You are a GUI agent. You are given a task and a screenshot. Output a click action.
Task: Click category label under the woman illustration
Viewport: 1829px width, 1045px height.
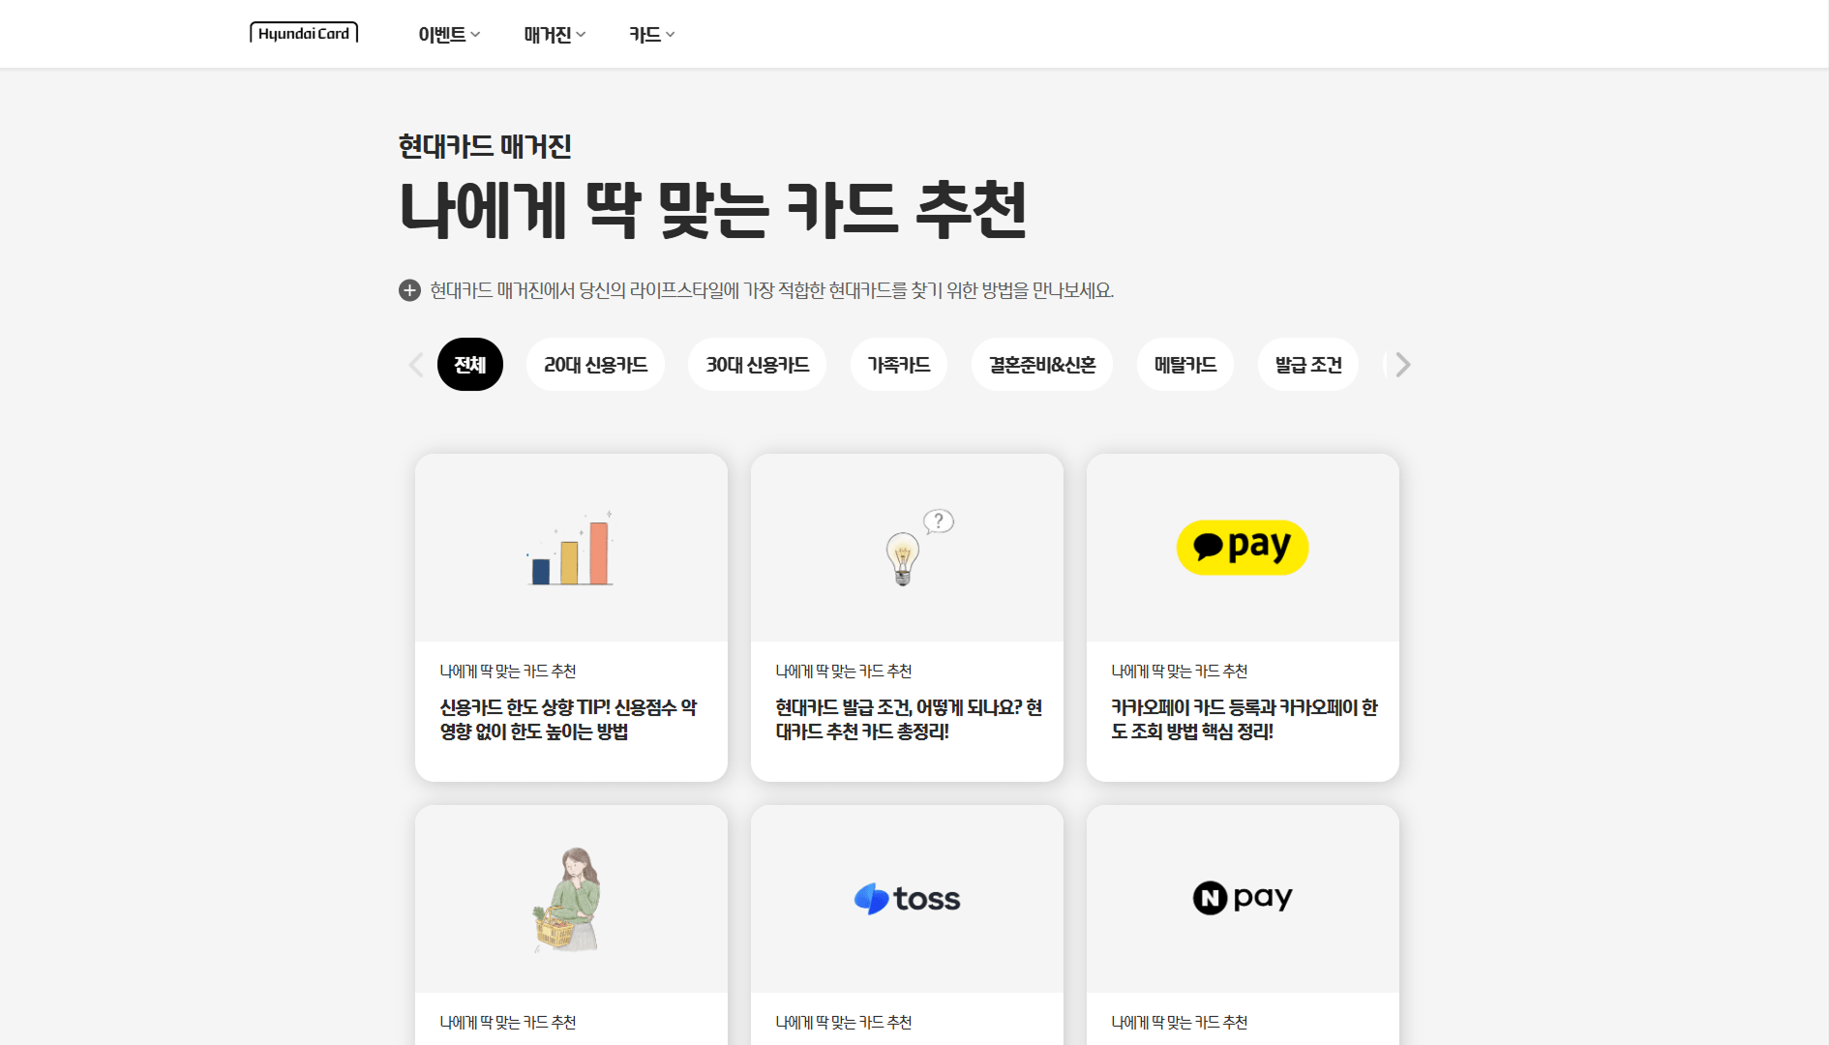pos(508,1022)
